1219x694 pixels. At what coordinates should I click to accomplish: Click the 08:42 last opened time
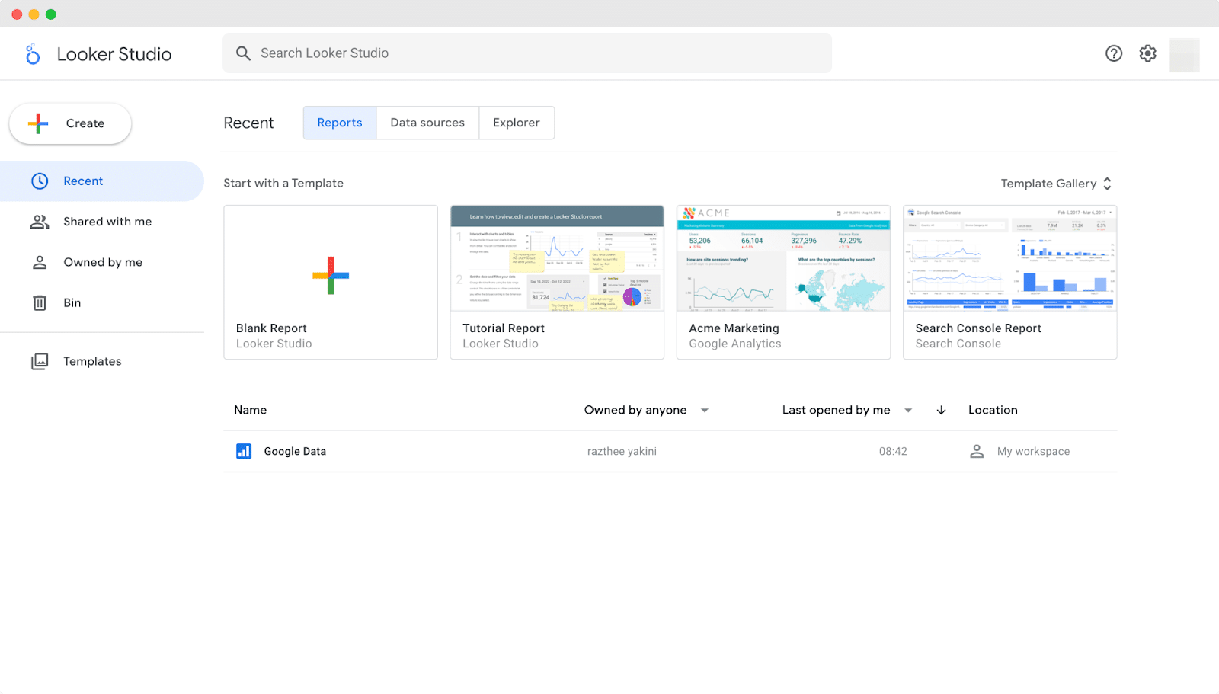pos(893,452)
